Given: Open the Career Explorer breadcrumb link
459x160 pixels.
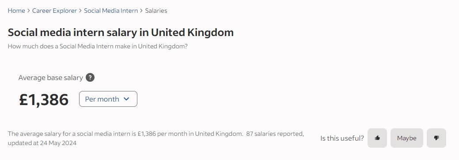Looking at the screenshot, I should pyautogui.click(x=54, y=11).
